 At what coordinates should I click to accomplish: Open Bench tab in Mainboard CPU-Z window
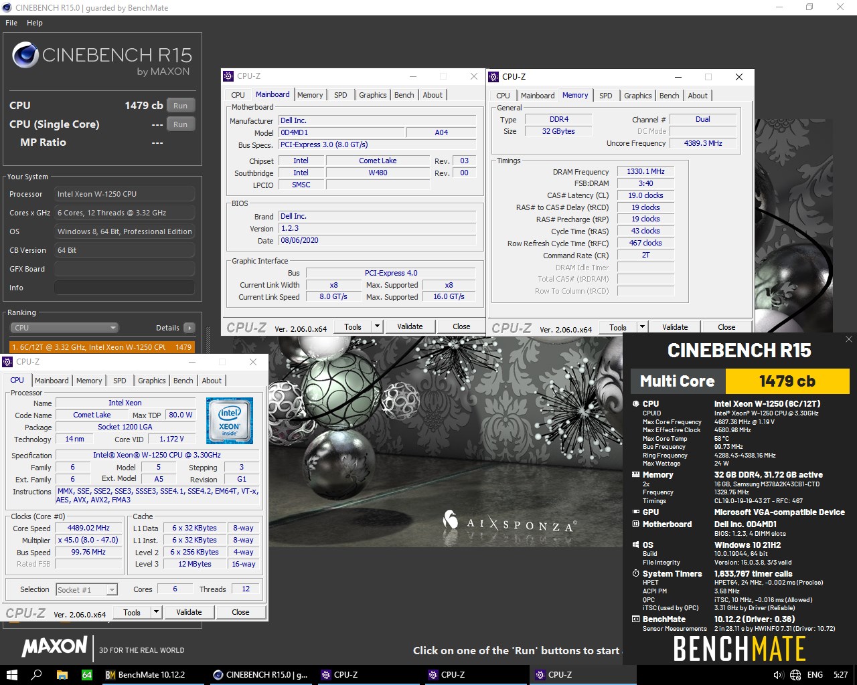pos(404,95)
